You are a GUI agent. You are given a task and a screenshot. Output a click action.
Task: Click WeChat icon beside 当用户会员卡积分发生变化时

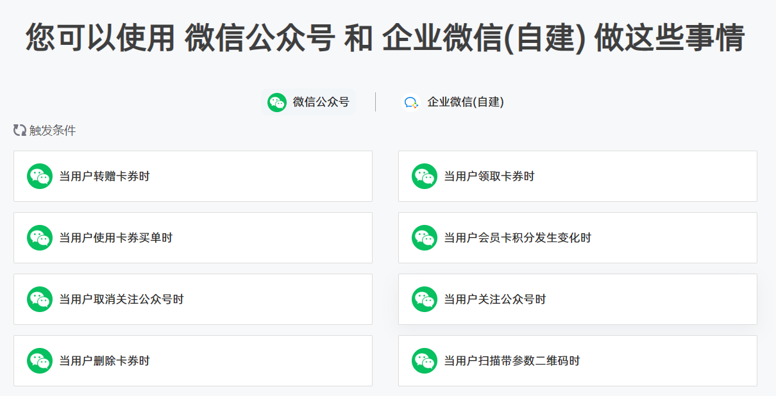[425, 238]
